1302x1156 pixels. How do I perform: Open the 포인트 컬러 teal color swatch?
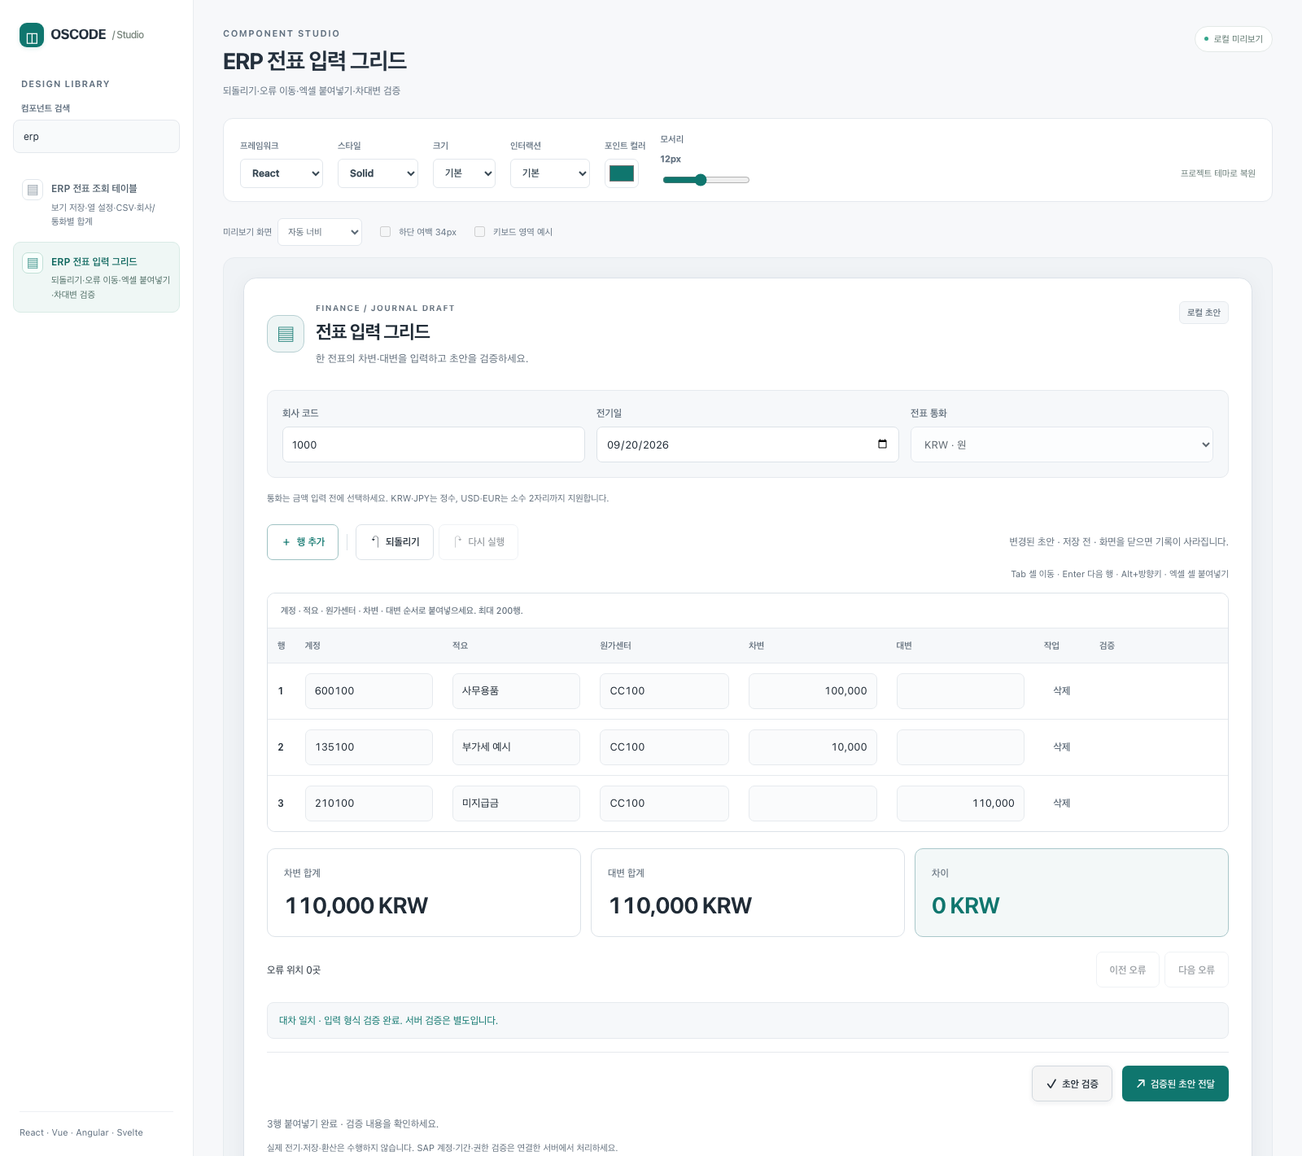click(x=622, y=173)
